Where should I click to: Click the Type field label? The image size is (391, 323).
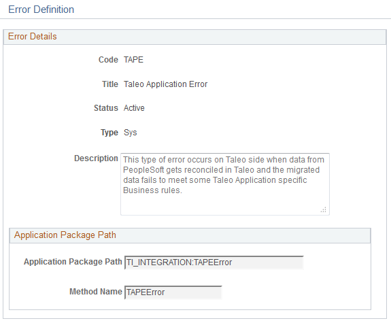tap(109, 133)
